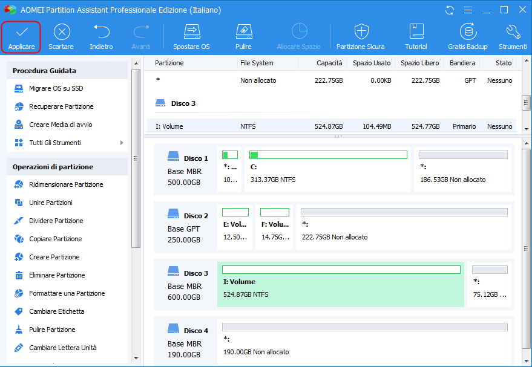Click scroll-down arrow of left sidebar
This screenshot has width=532, height=367.
[x=136, y=358]
